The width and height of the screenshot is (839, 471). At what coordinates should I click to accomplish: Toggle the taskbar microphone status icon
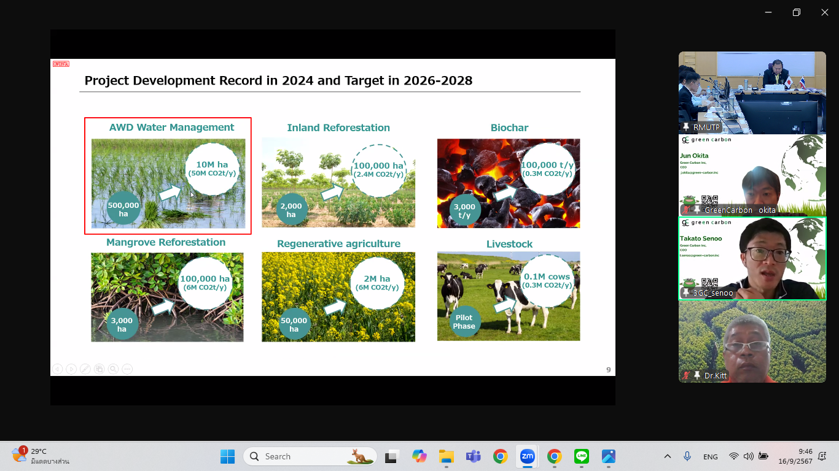[687, 456]
